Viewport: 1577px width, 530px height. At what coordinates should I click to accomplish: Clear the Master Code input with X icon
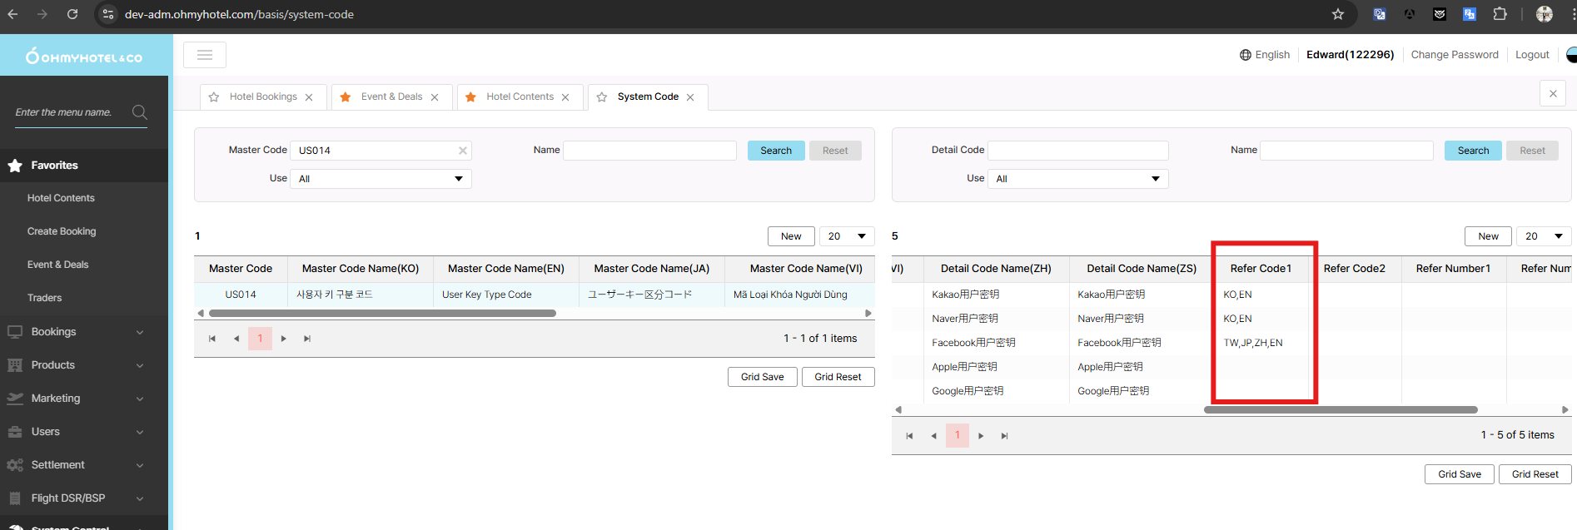(x=463, y=151)
